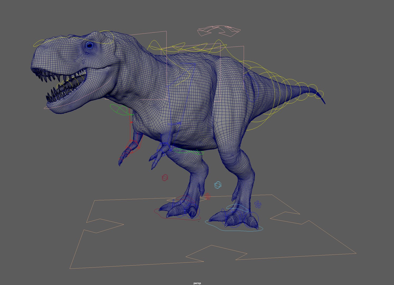Select the red sphere knee control

coord(165,178)
